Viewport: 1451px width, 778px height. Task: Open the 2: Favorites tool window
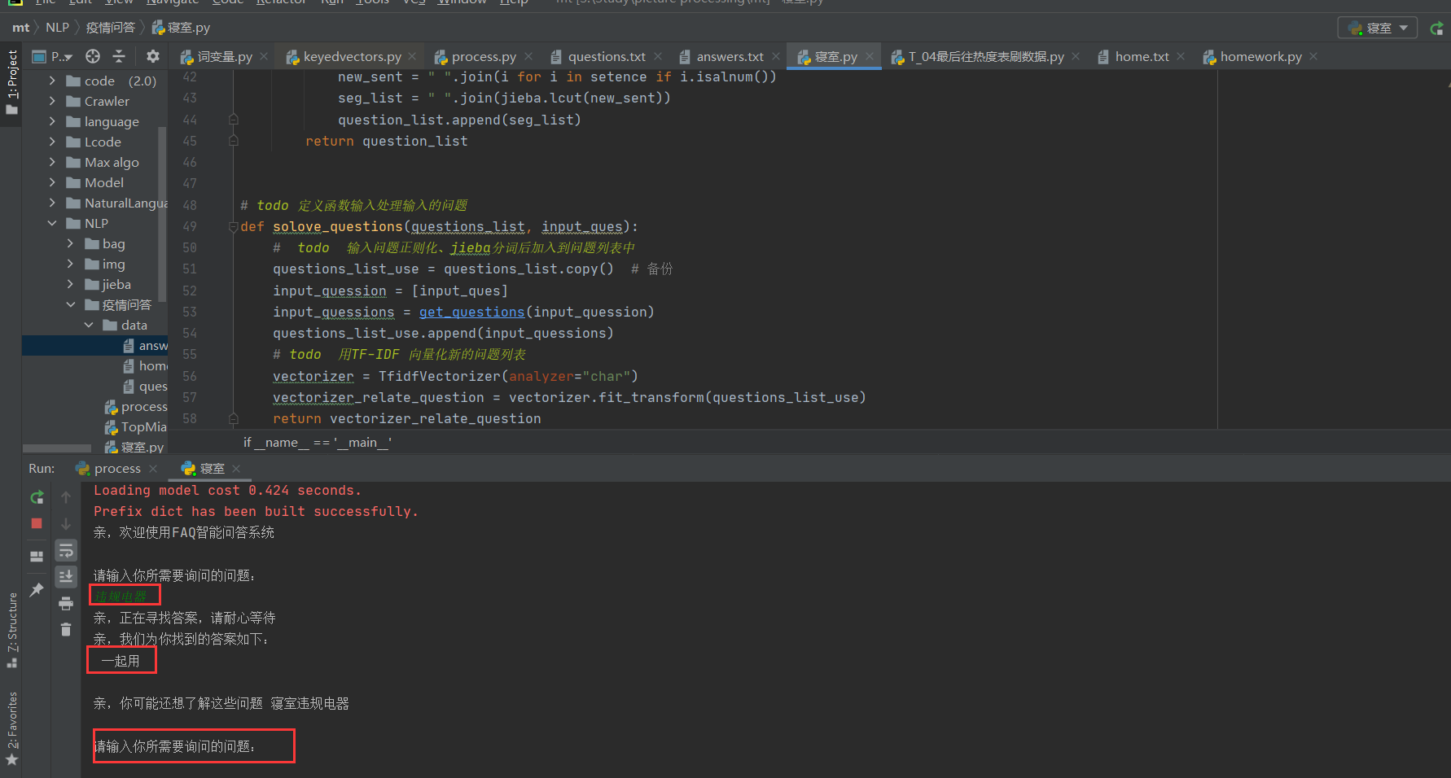(11, 728)
